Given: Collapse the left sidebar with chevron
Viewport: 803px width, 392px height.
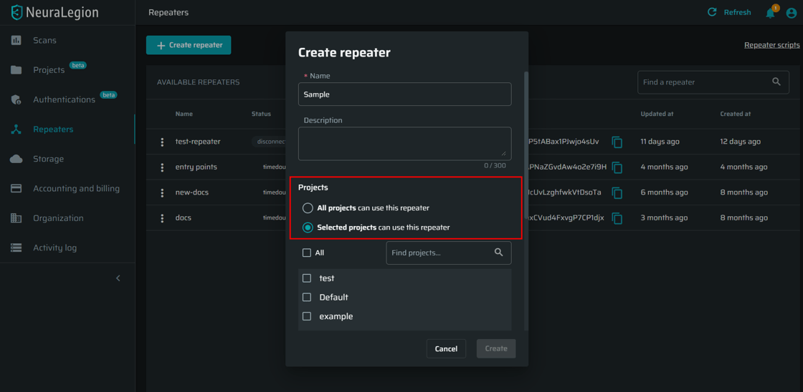Looking at the screenshot, I should [x=118, y=278].
